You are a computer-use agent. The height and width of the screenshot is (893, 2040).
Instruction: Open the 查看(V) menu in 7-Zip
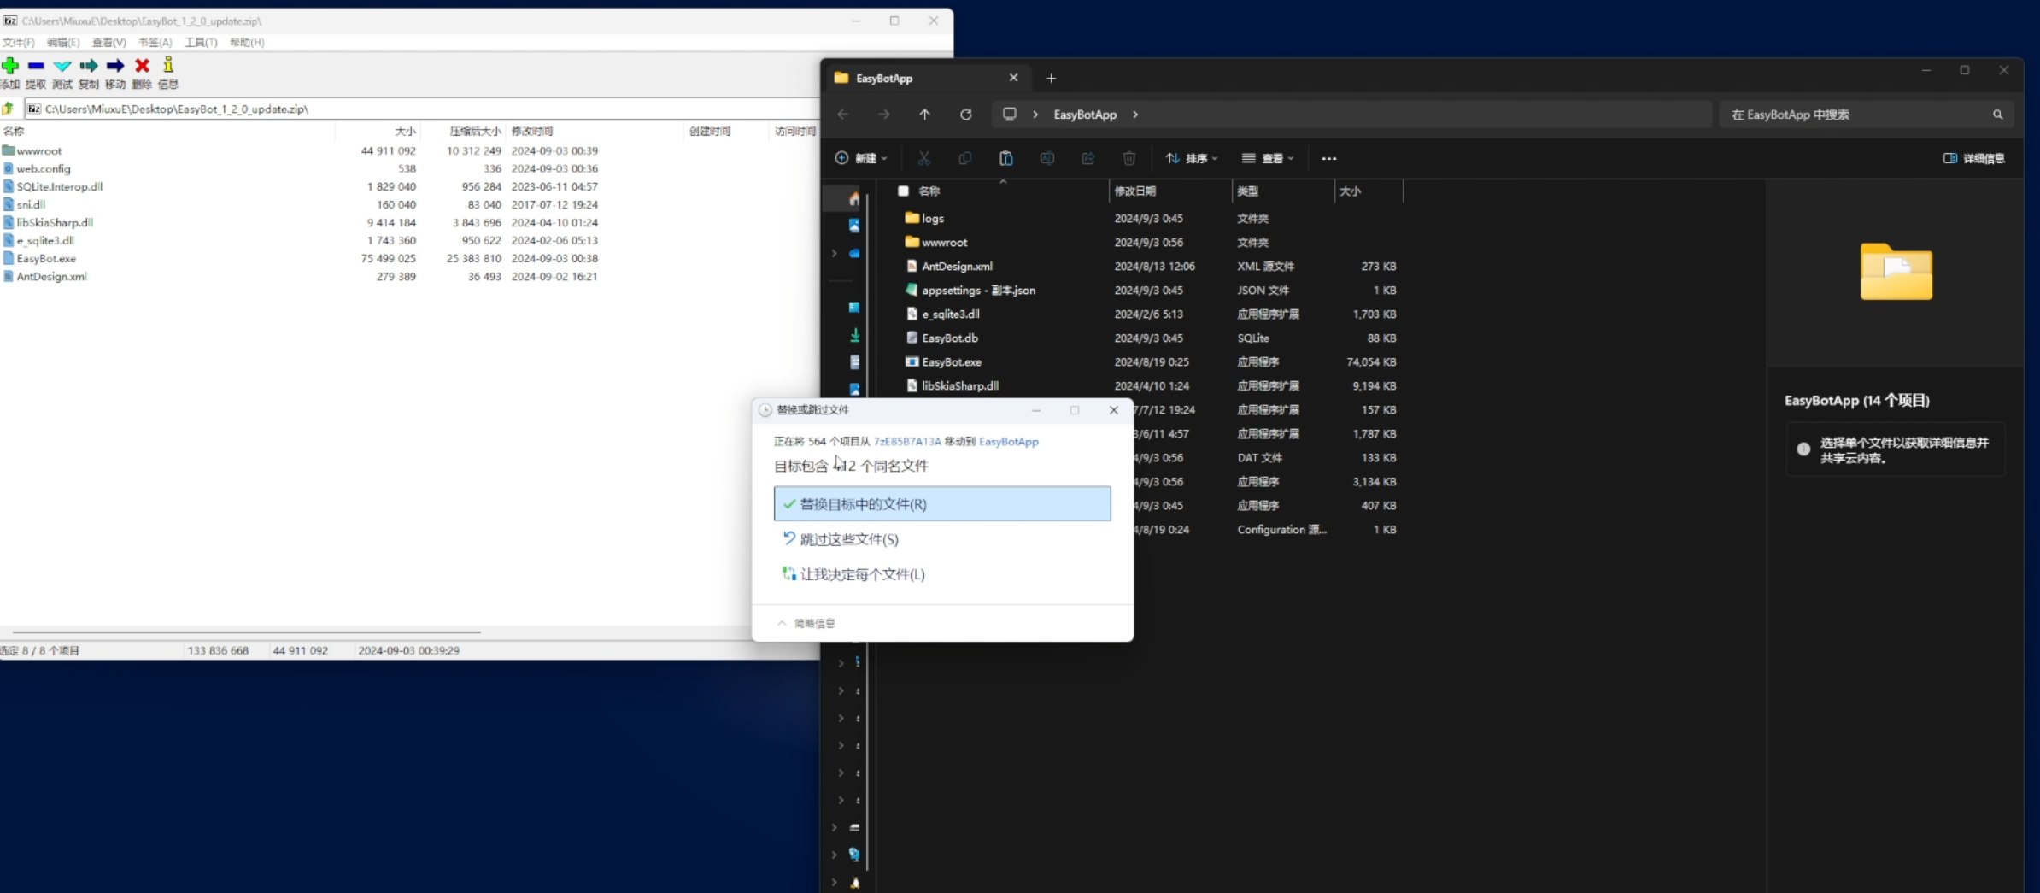click(109, 43)
